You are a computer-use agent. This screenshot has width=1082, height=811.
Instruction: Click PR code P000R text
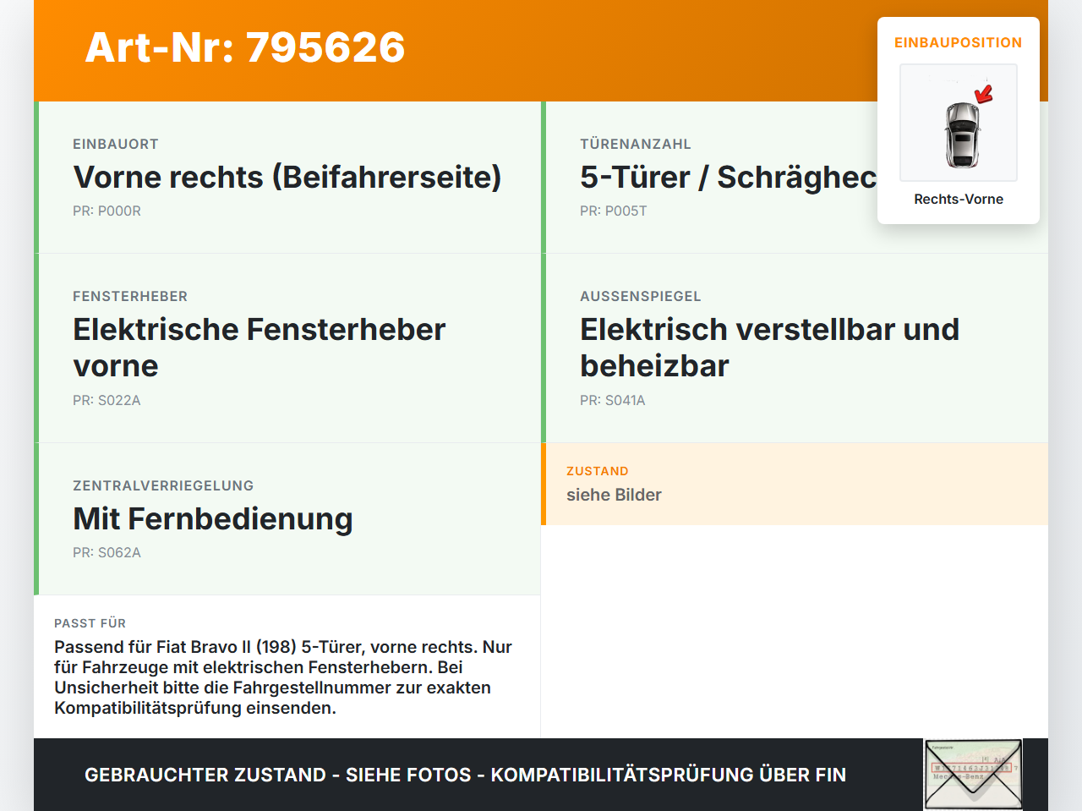(x=107, y=211)
